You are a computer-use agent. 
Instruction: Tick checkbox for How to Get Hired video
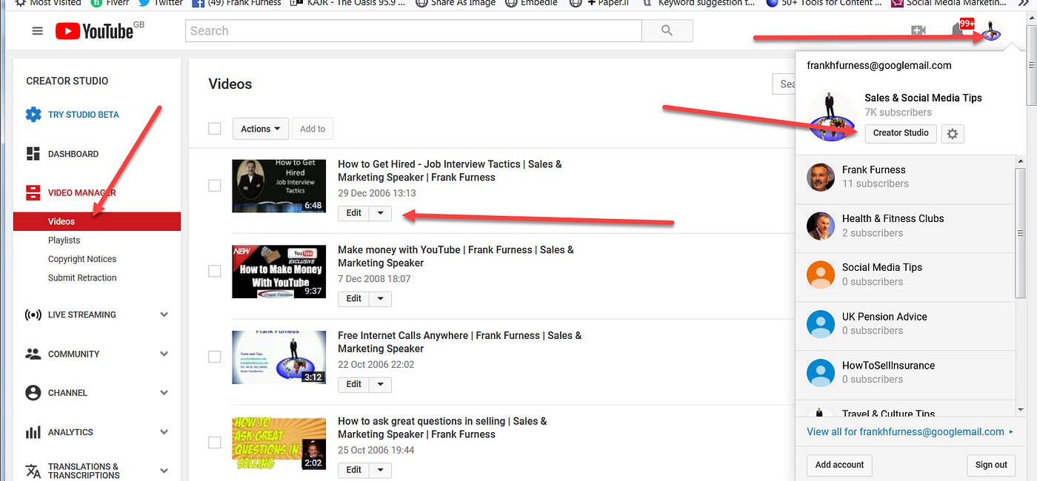215,186
